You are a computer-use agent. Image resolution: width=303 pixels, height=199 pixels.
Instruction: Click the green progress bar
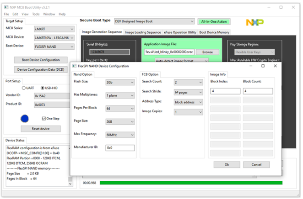(x=191, y=183)
